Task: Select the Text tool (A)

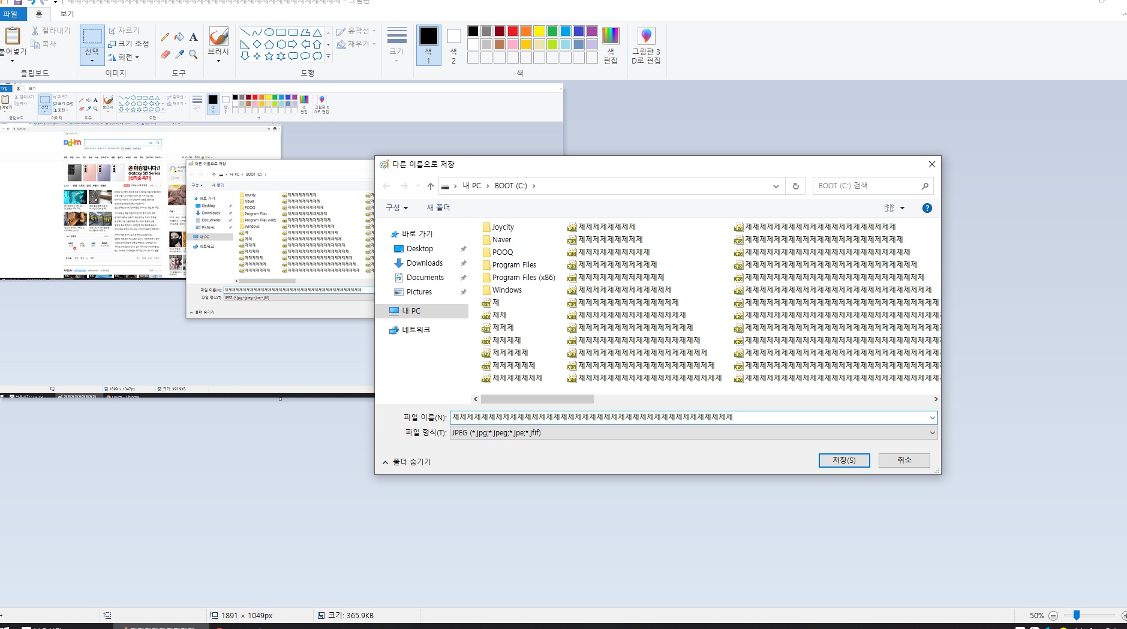Action: point(193,37)
